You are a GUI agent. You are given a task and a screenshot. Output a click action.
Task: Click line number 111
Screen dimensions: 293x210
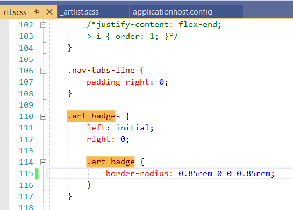coord(26,128)
